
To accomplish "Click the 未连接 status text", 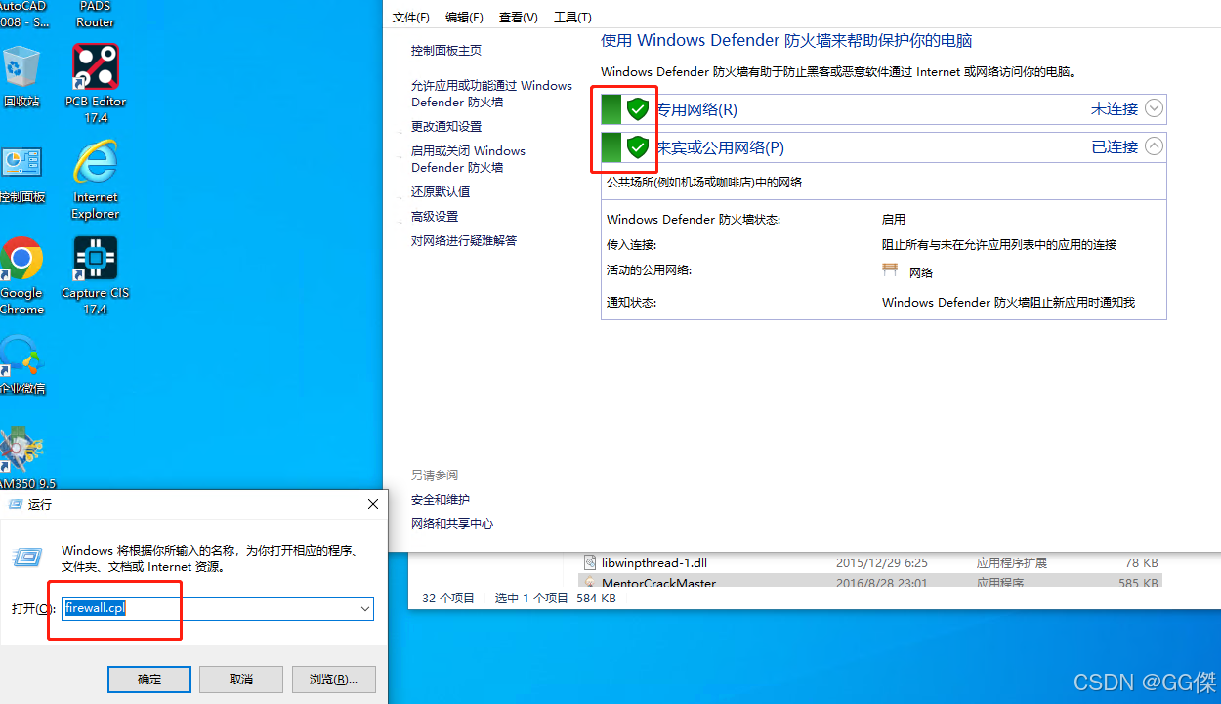I will (1115, 109).
